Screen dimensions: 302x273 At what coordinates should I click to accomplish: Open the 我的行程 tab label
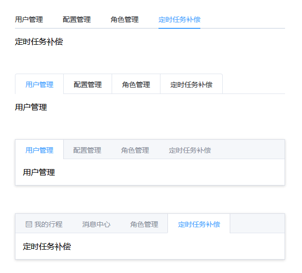coord(48,224)
